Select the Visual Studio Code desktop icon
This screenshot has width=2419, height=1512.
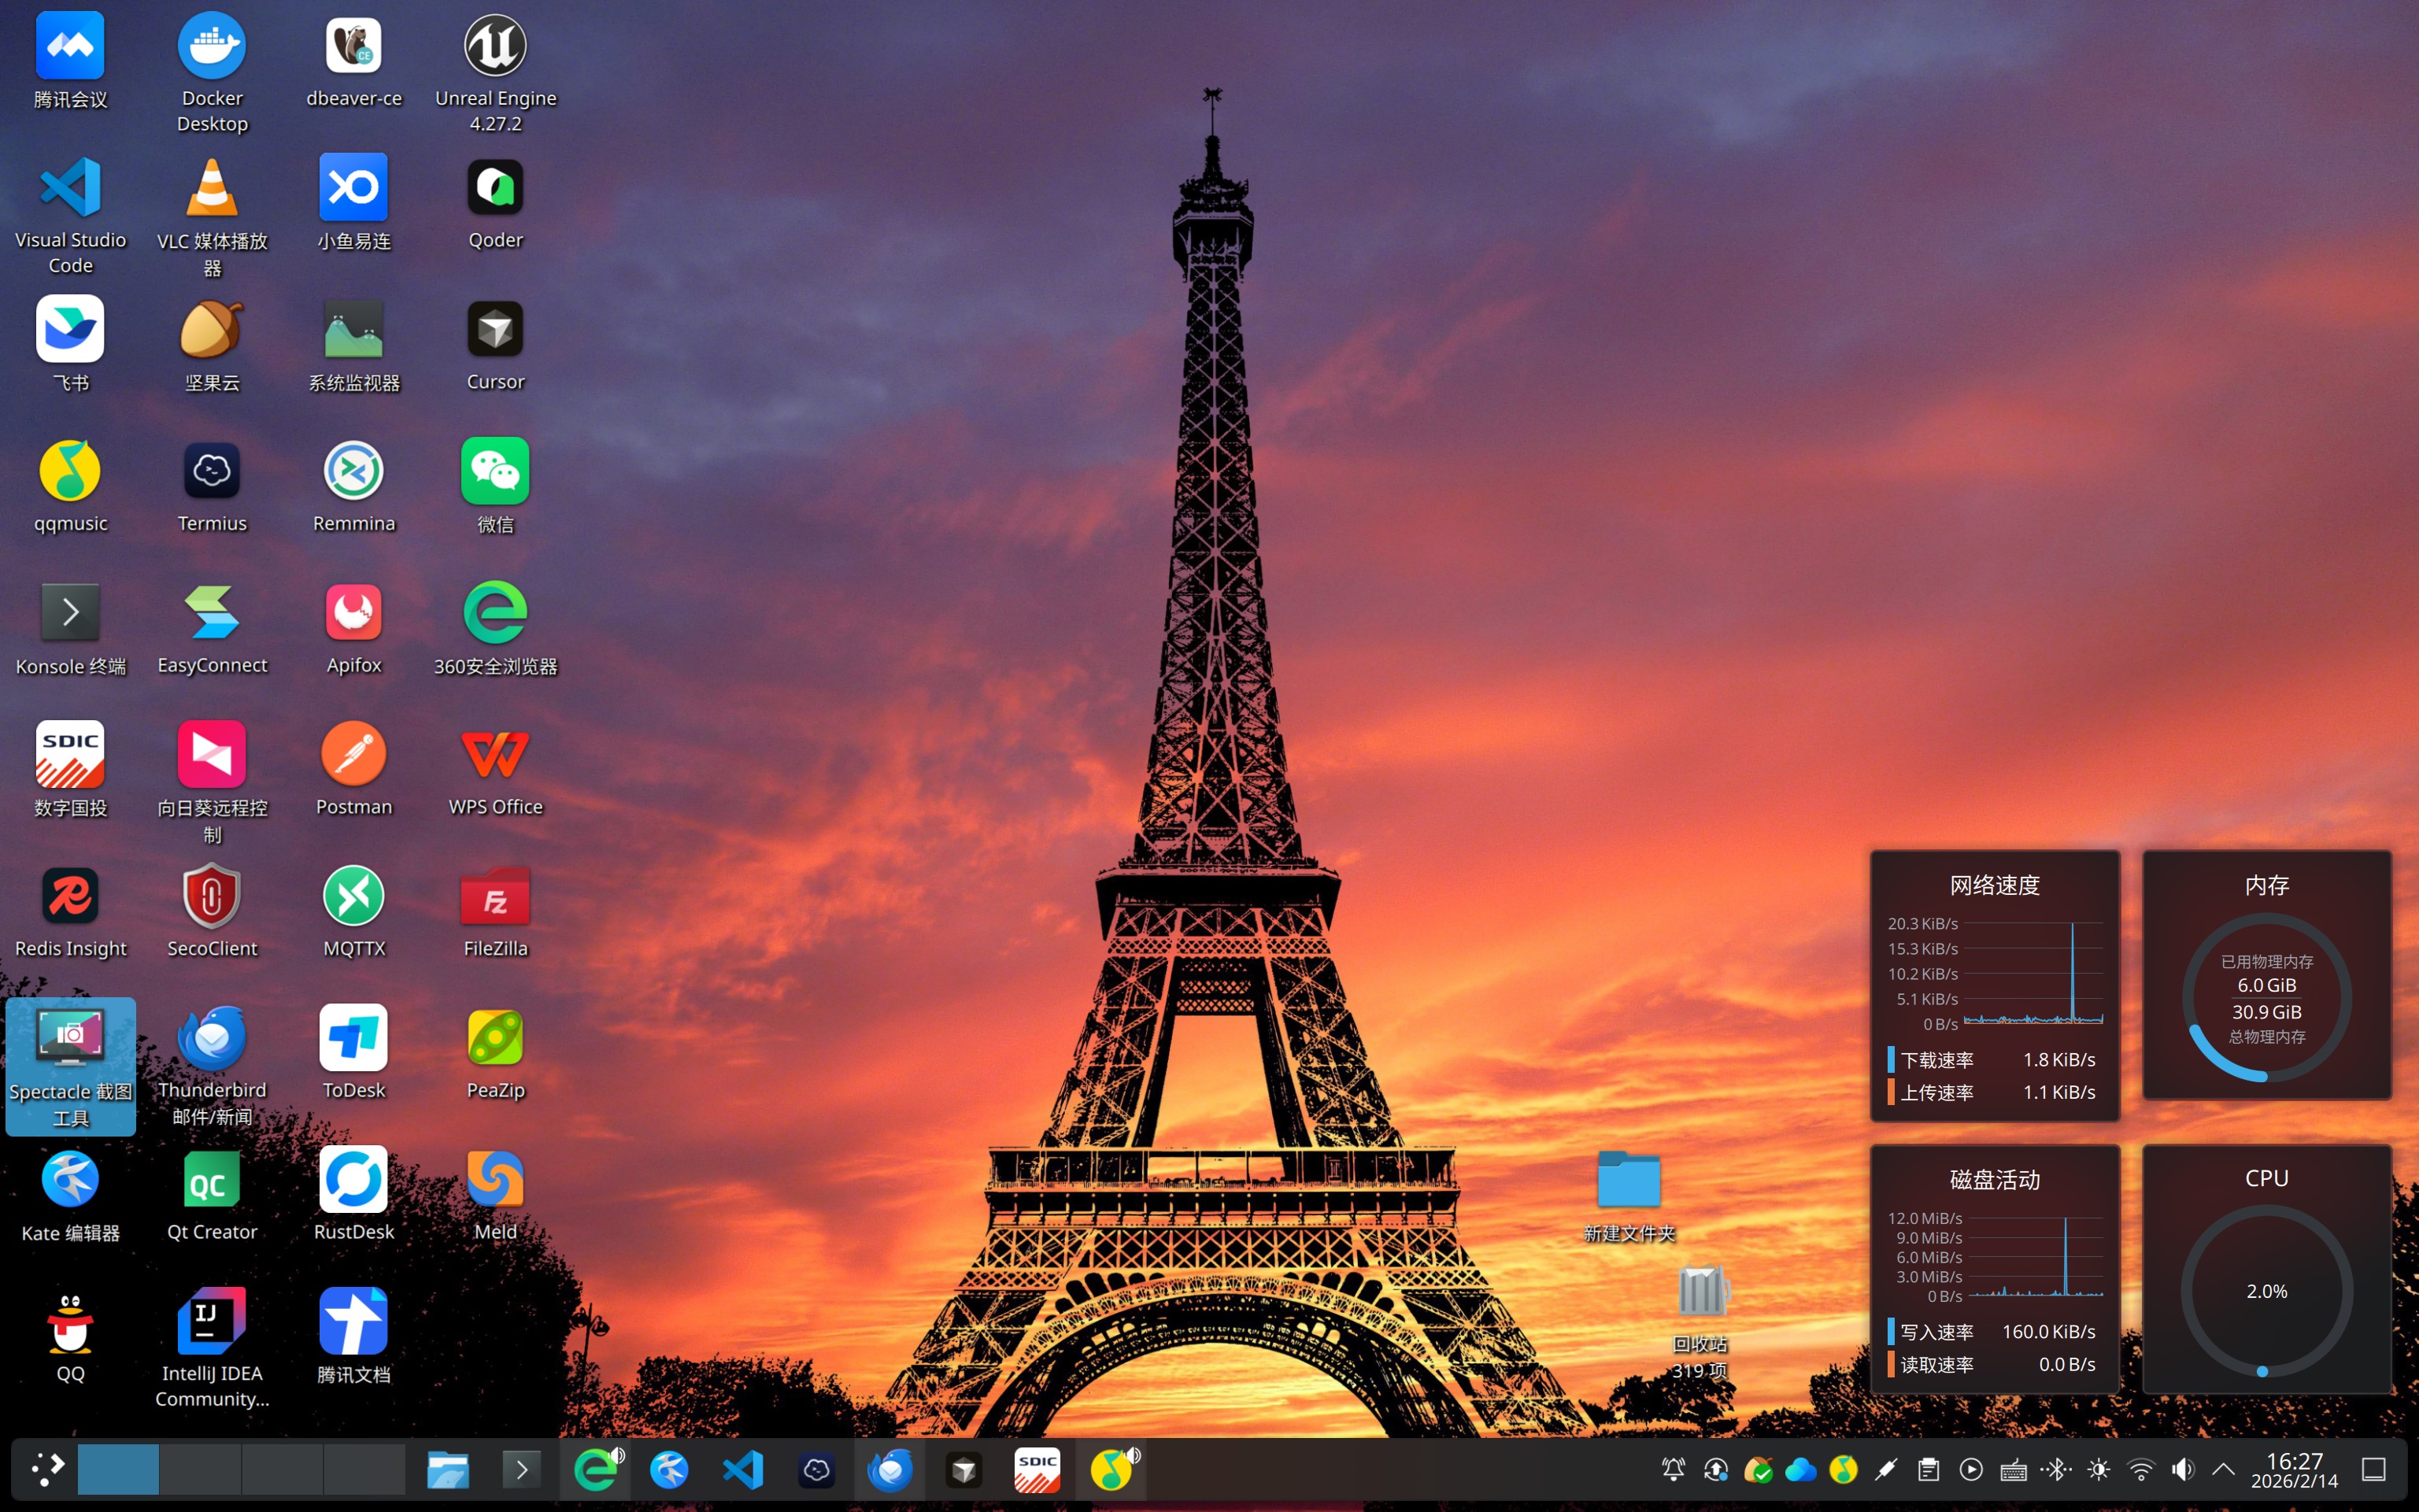[x=70, y=214]
